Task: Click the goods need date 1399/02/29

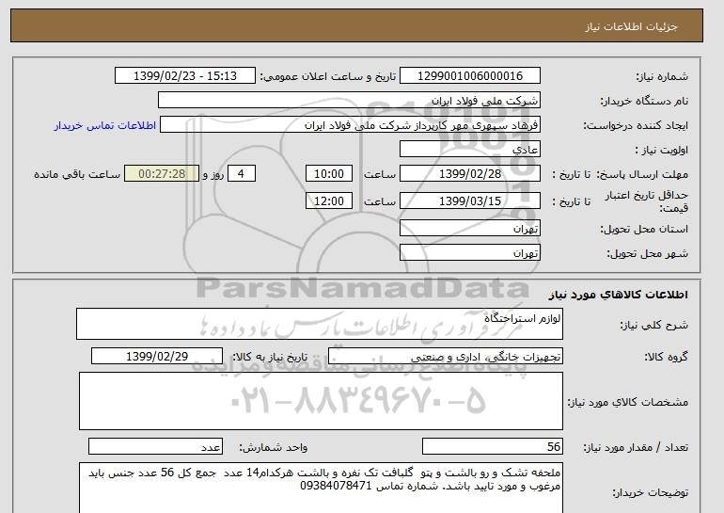Action: pyautogui.click(x=157, y=357)
